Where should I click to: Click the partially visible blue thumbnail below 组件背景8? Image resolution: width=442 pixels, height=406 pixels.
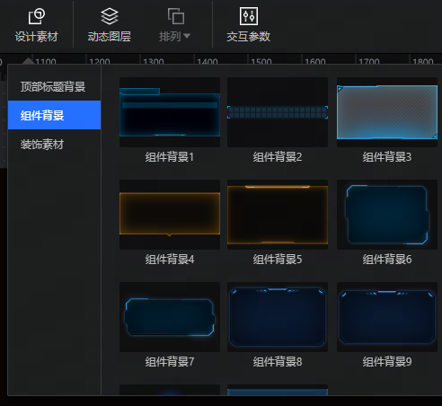pos(278,390)
